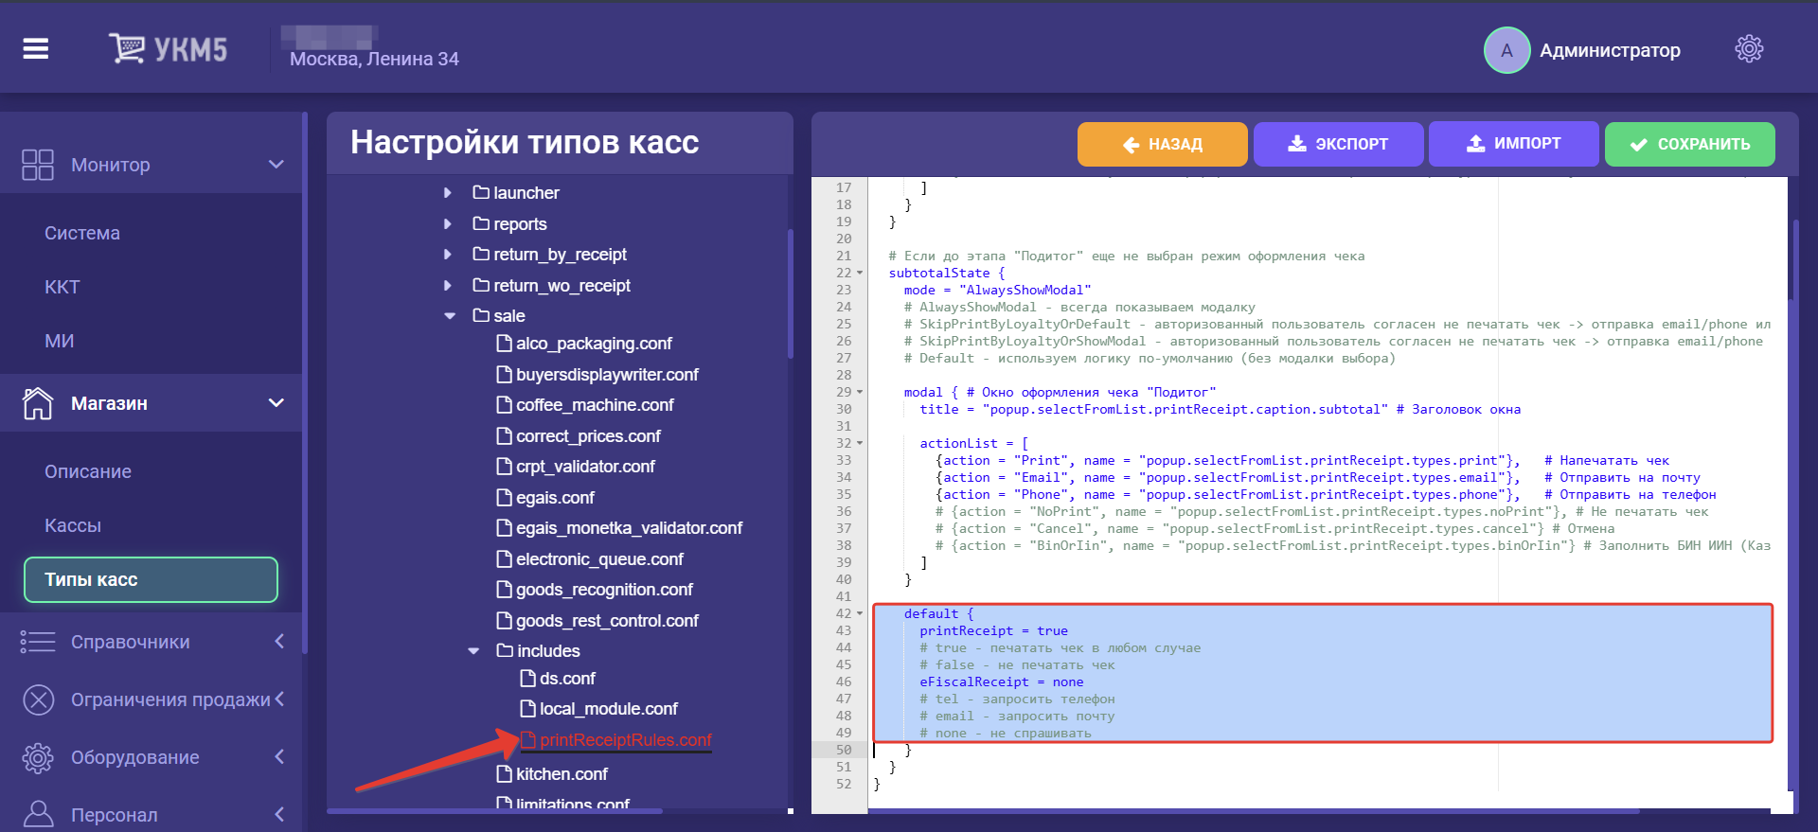
Task: Open coffee_machine.conf file
Action: (x=595, y=405)
